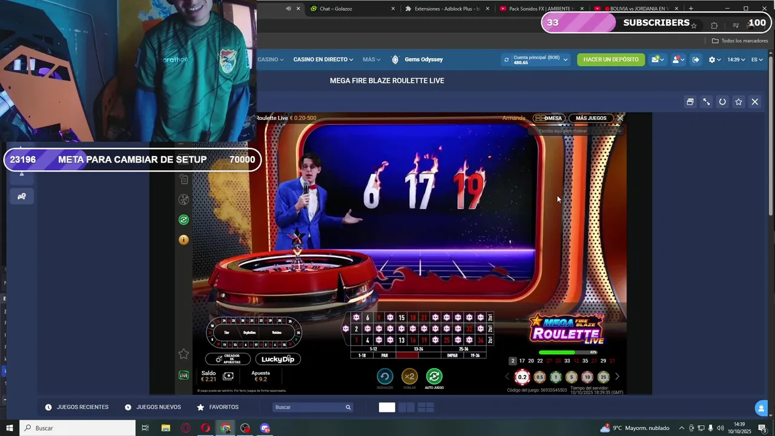Viewport: 775px width, 436px height.
Task: Reload the game with refresh icon
Action: pyautogui.click(x=722, y=102)
